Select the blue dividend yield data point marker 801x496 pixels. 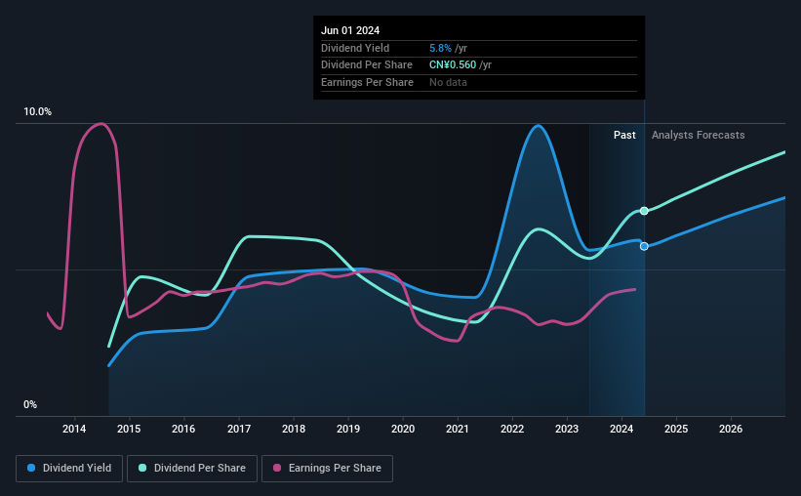coord(644,246)
